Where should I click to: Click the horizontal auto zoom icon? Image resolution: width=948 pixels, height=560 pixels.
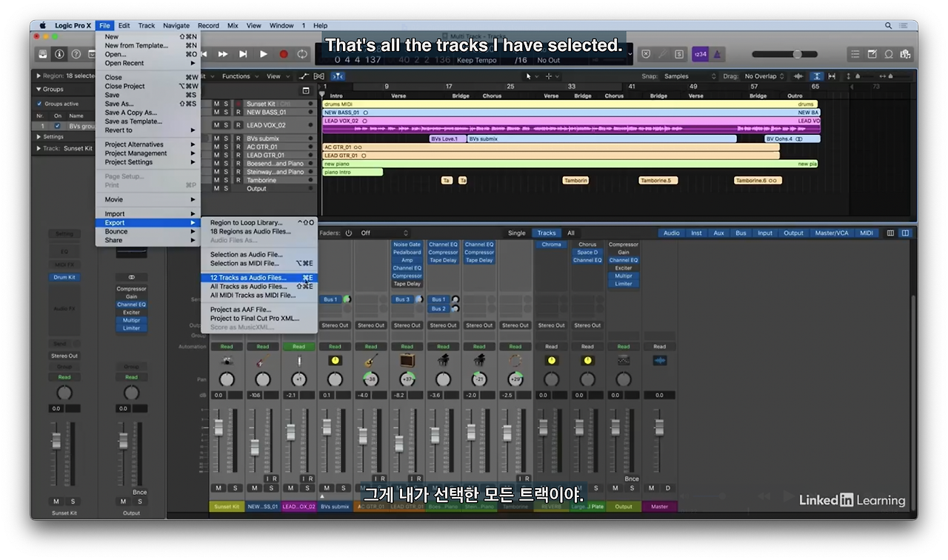pyautogui.click(x=832, y=76)
